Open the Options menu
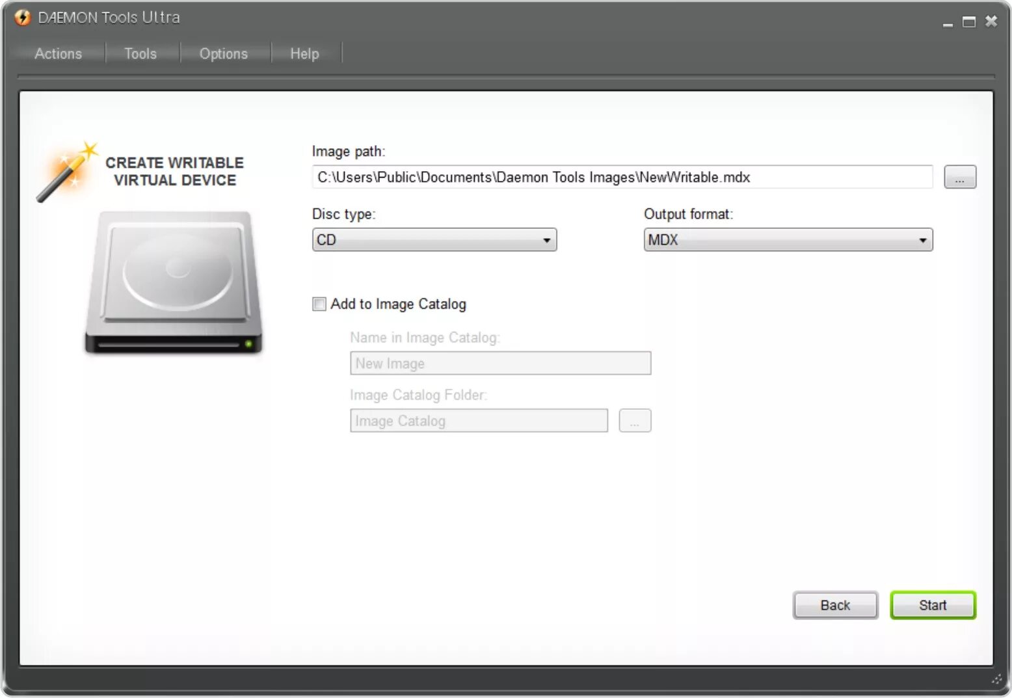1012x698 pixels. point(223,53)
